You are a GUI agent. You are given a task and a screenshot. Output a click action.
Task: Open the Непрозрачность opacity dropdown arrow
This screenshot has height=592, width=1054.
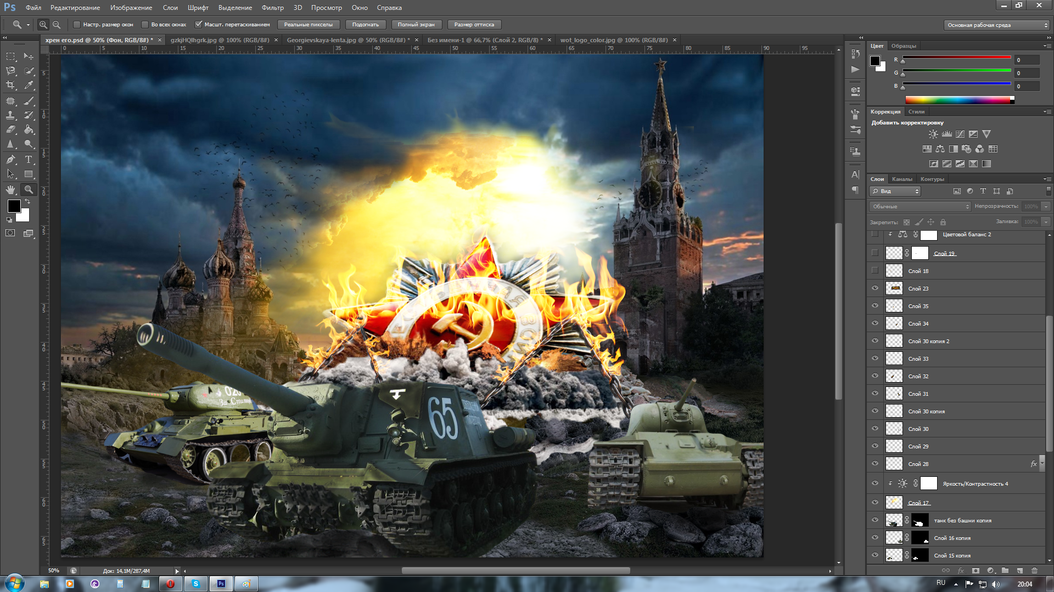tap(1046, 207)
